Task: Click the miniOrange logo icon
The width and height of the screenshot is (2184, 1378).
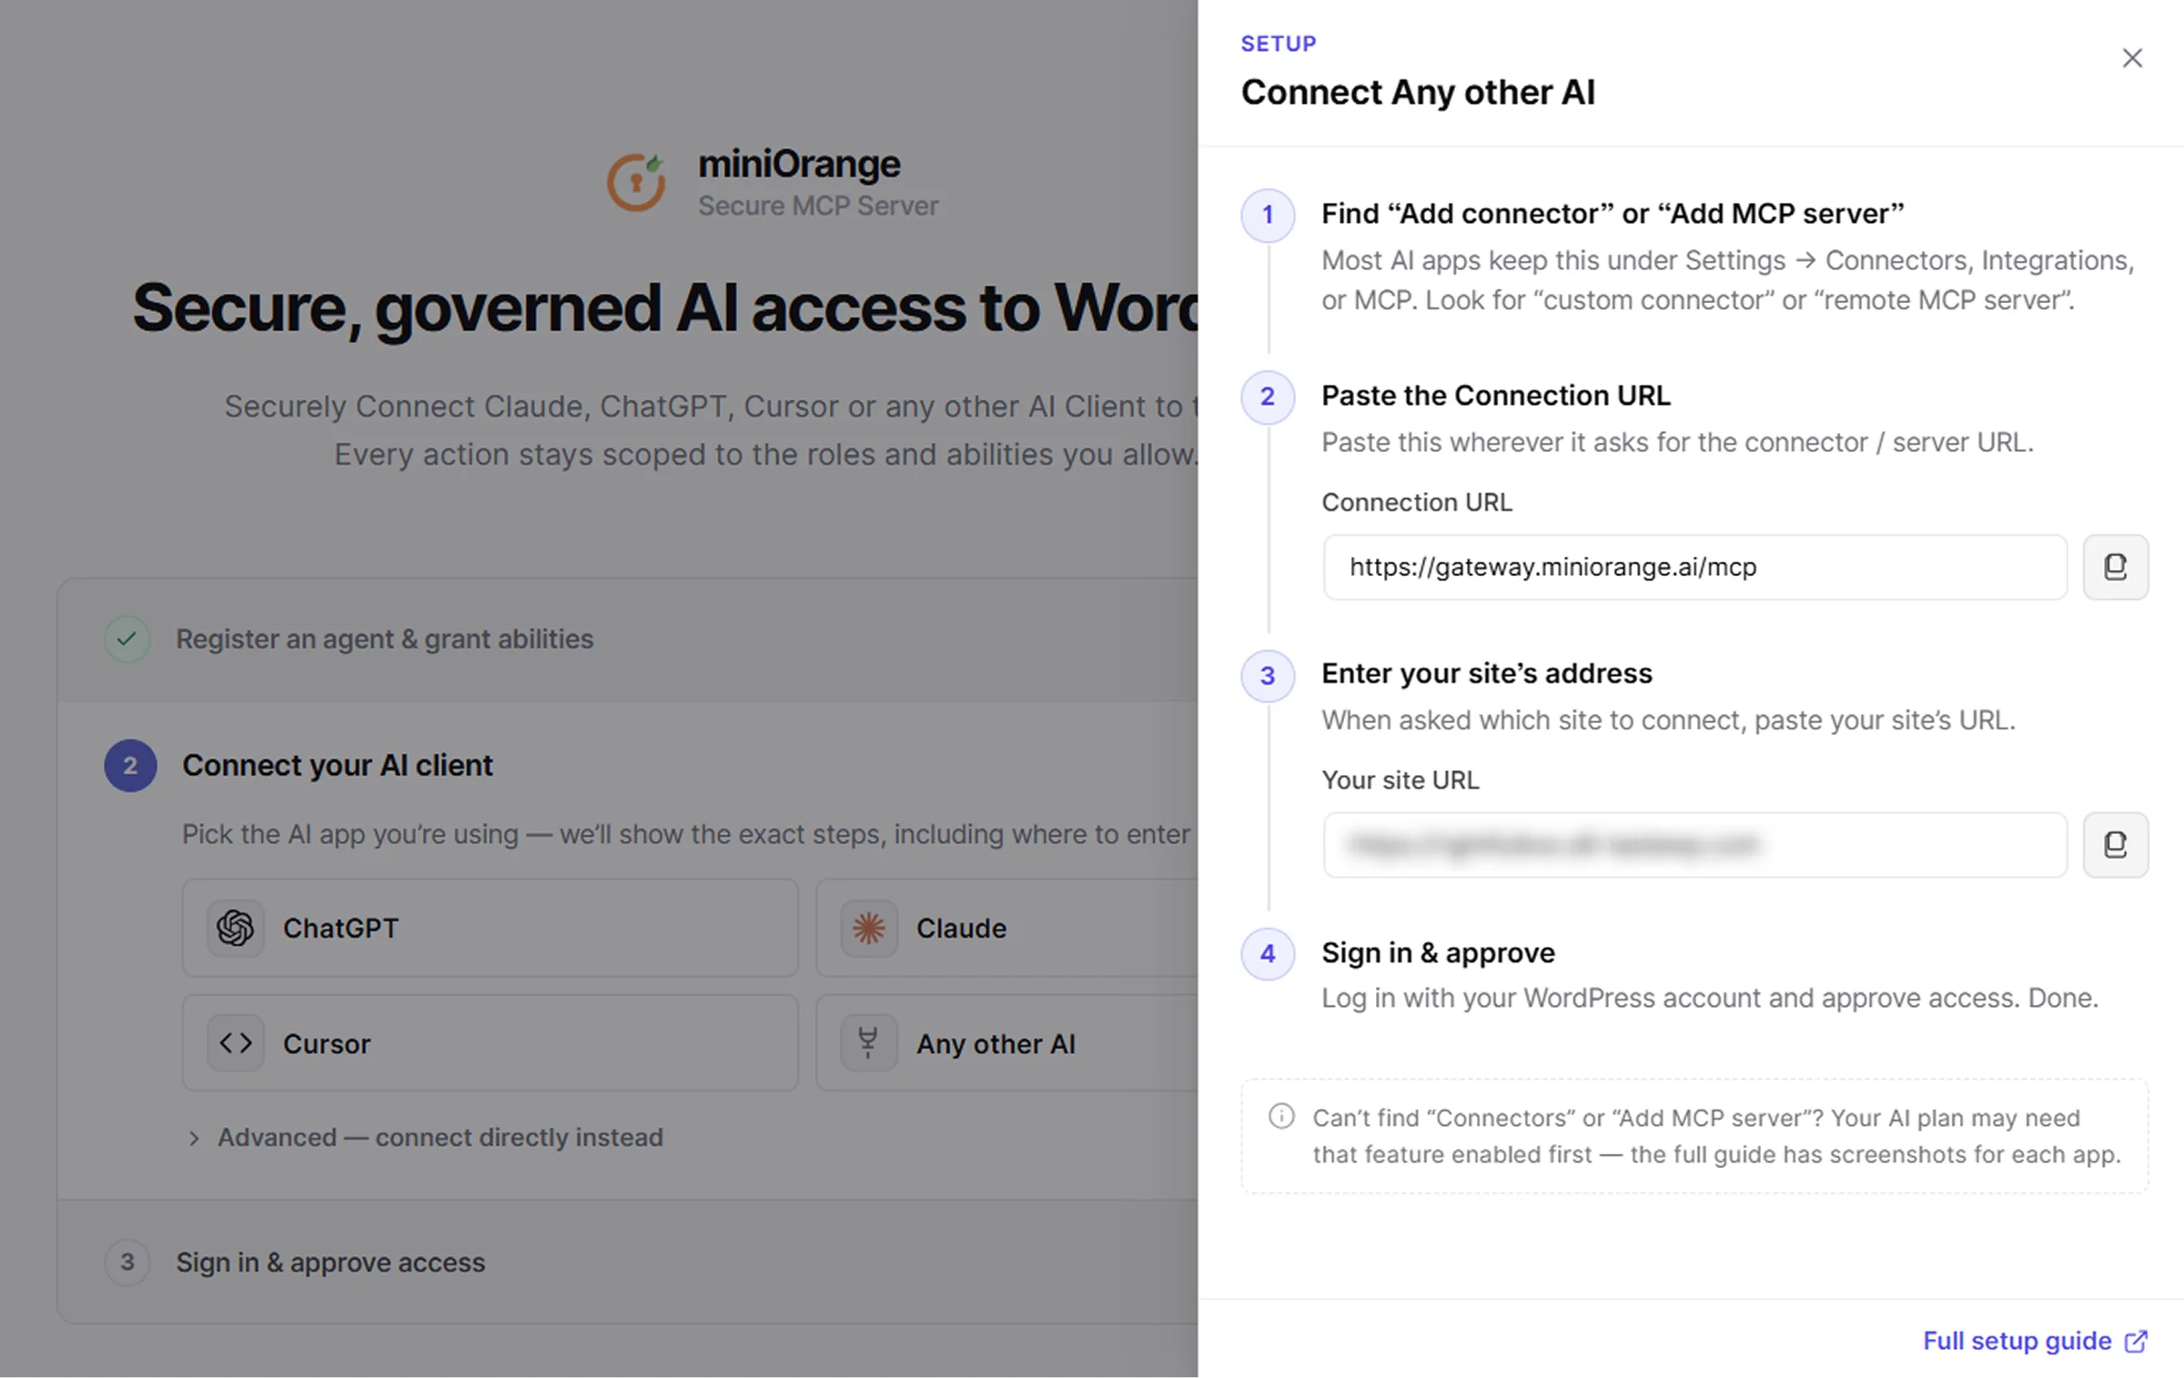Action: 637,182
